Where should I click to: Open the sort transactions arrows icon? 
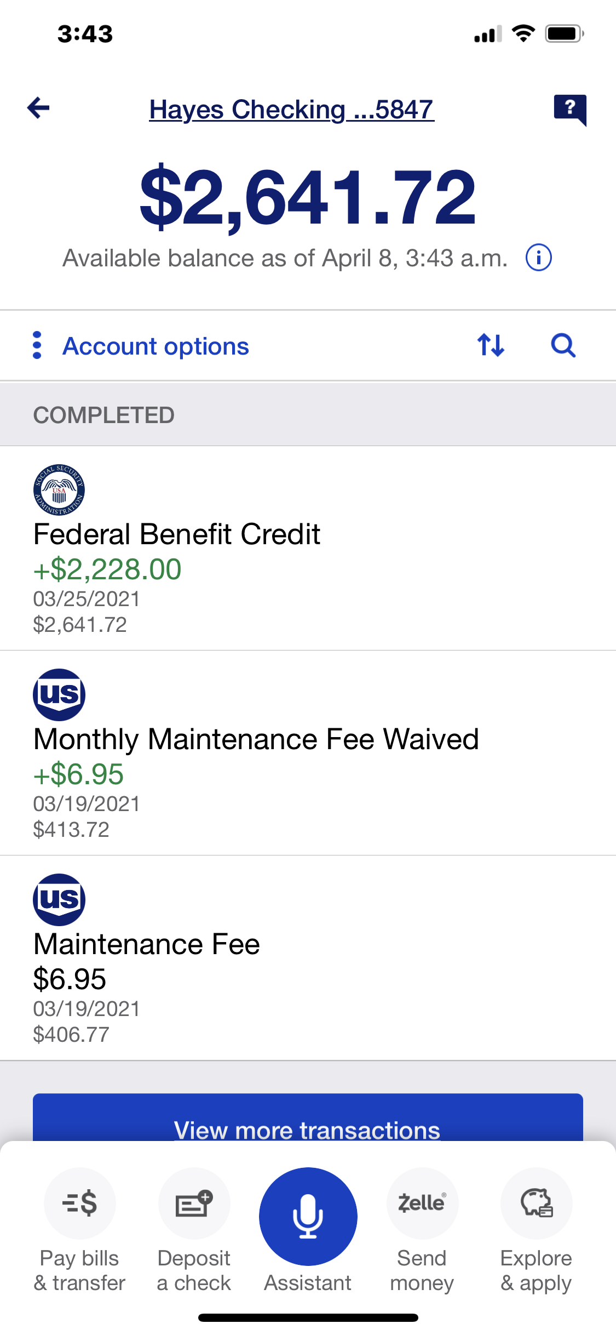491,345
